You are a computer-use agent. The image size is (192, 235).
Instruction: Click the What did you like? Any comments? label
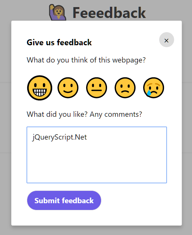(x=84, y=115)
